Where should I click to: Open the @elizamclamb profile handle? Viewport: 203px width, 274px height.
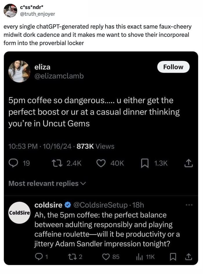[x=59, y=76]
